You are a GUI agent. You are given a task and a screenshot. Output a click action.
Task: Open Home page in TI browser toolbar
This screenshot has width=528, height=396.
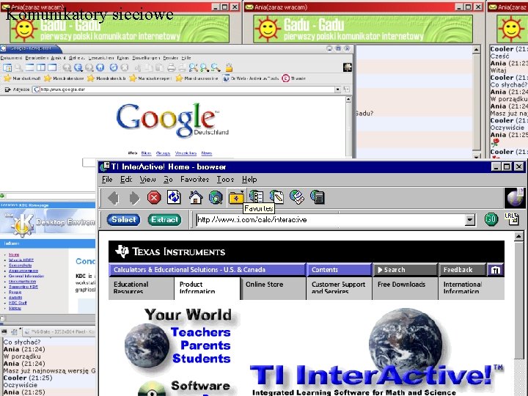(195, 198)
